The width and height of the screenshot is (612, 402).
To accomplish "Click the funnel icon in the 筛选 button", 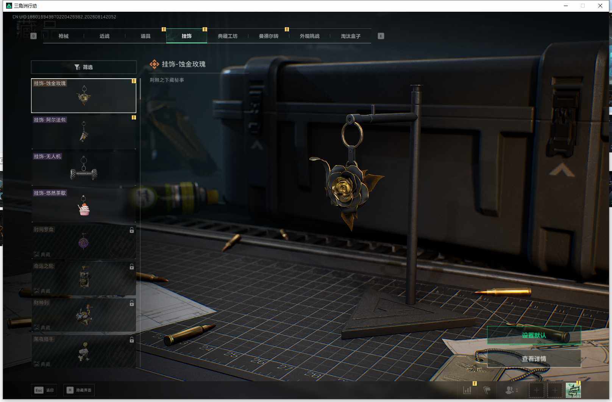I will click(x=77, y=67).
